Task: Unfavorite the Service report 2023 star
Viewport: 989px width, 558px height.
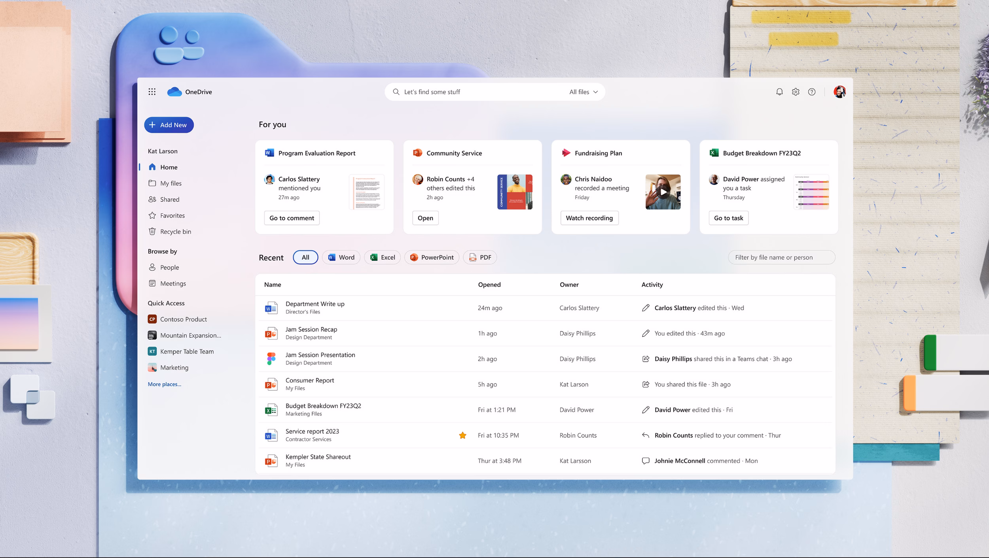Action: coord(462,435)
